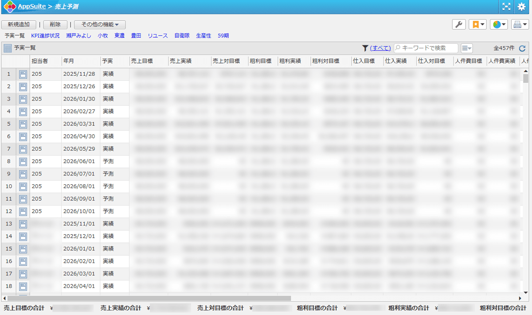Click the filter funnel icon
This screenshot has width=532, height=315.
tap(365, 48)
